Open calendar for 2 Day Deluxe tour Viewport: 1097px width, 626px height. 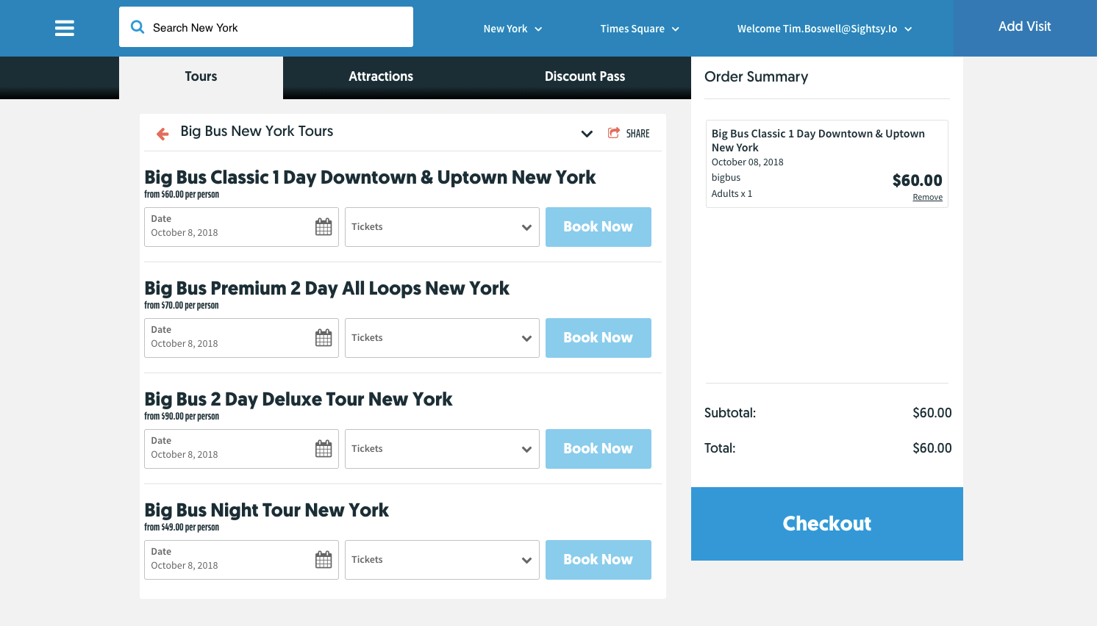click(324, 449)
